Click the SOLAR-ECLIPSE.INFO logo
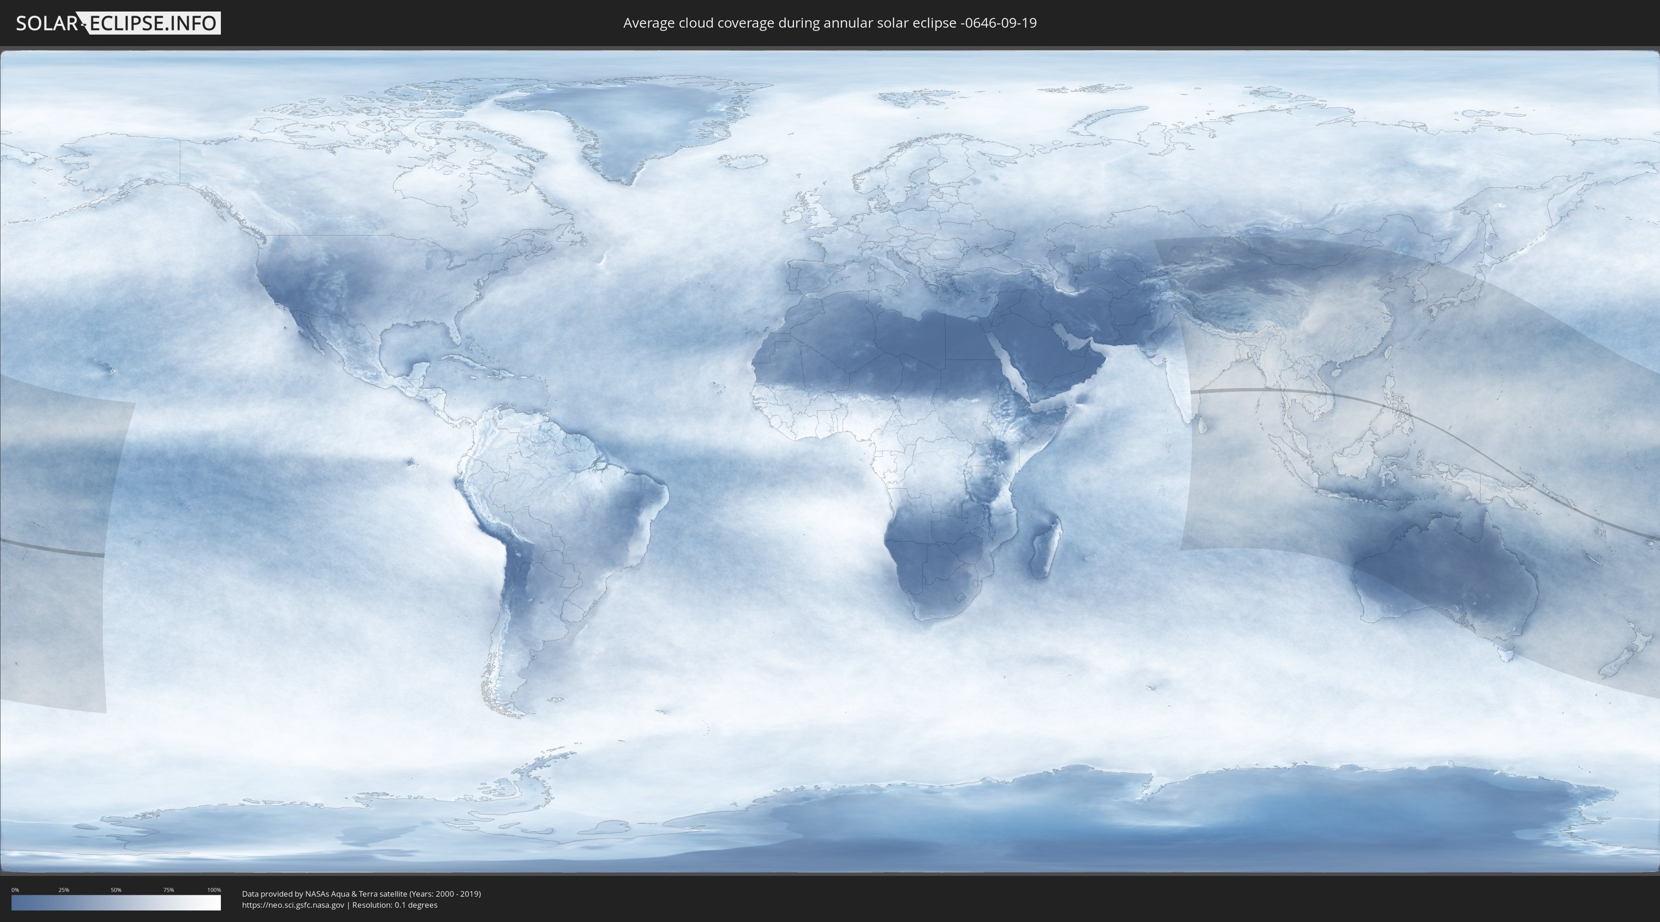The image size is (1660, 922). (118, 23)
